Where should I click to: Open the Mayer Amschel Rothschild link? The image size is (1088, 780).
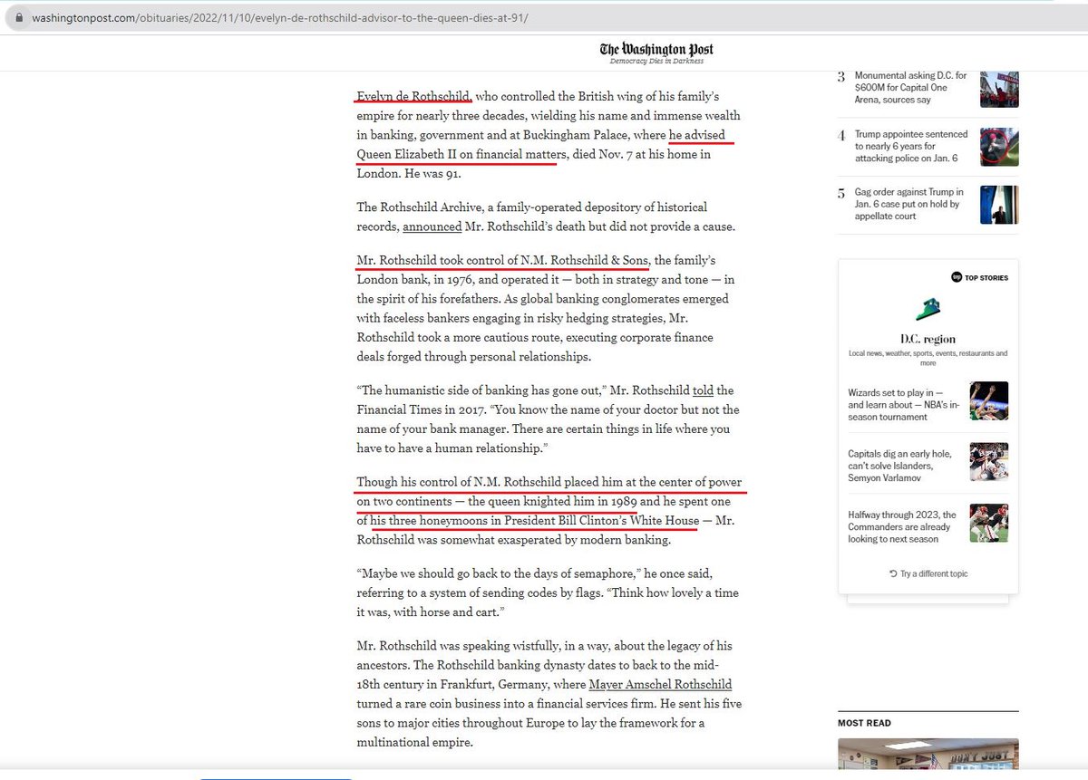[x=660, y=684]
